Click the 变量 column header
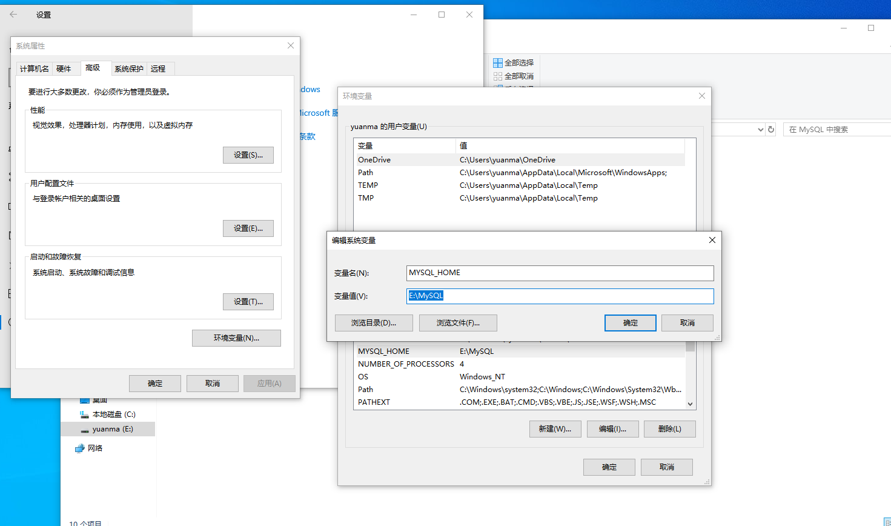Screen dimensions: 891x526 [x=405, y=146]
